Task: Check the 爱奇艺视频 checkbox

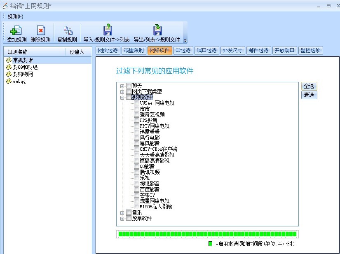Action: pos(136,114)
